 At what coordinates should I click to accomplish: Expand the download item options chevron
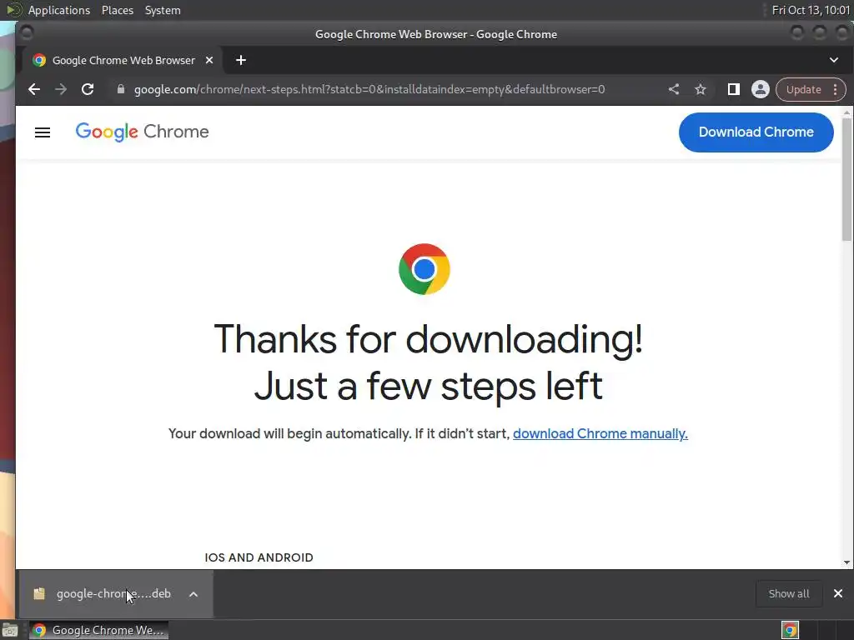point(193,594)
